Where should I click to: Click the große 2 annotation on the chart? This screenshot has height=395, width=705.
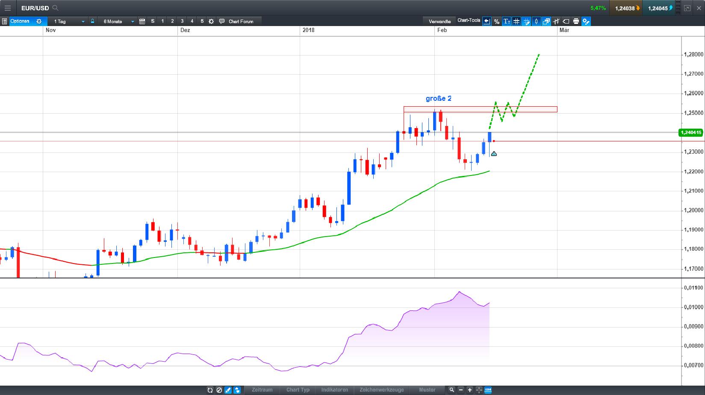click(438, 99)
